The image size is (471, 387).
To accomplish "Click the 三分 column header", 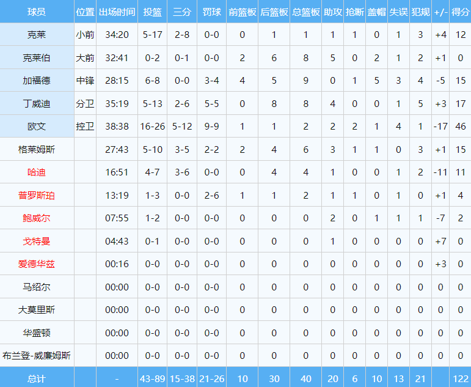I will [x=182, y=12].
